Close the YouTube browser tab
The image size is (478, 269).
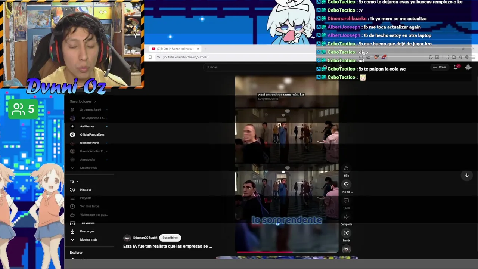click(x=198, y=49)
